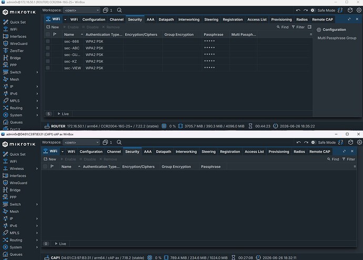Viewport: 363px width, 260px height.
Task: Expand the Wireless submenu in the CAP1 sidebar
Action: pyautogui.click(x=37, y=168)
